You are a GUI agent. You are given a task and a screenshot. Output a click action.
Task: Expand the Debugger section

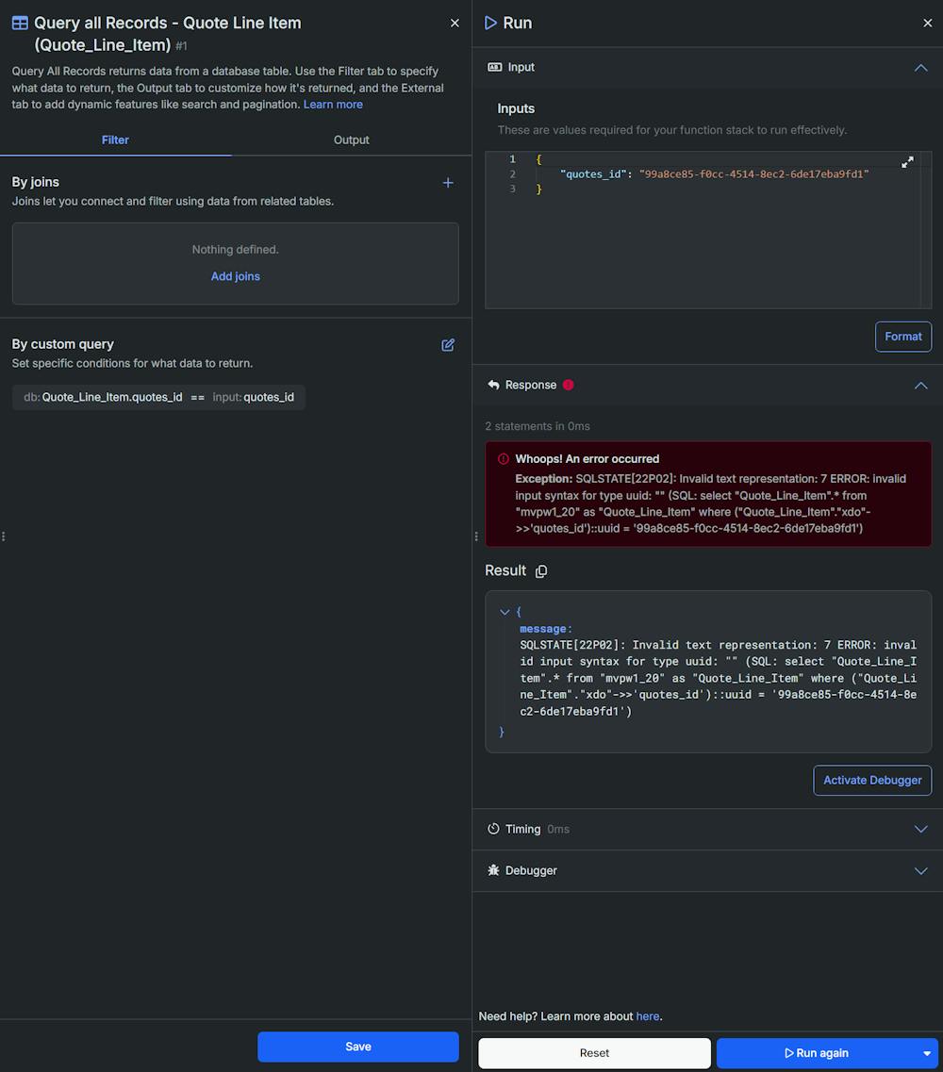point(920,871)
